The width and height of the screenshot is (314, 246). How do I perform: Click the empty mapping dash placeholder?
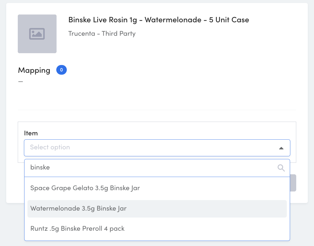coord(21,81)
